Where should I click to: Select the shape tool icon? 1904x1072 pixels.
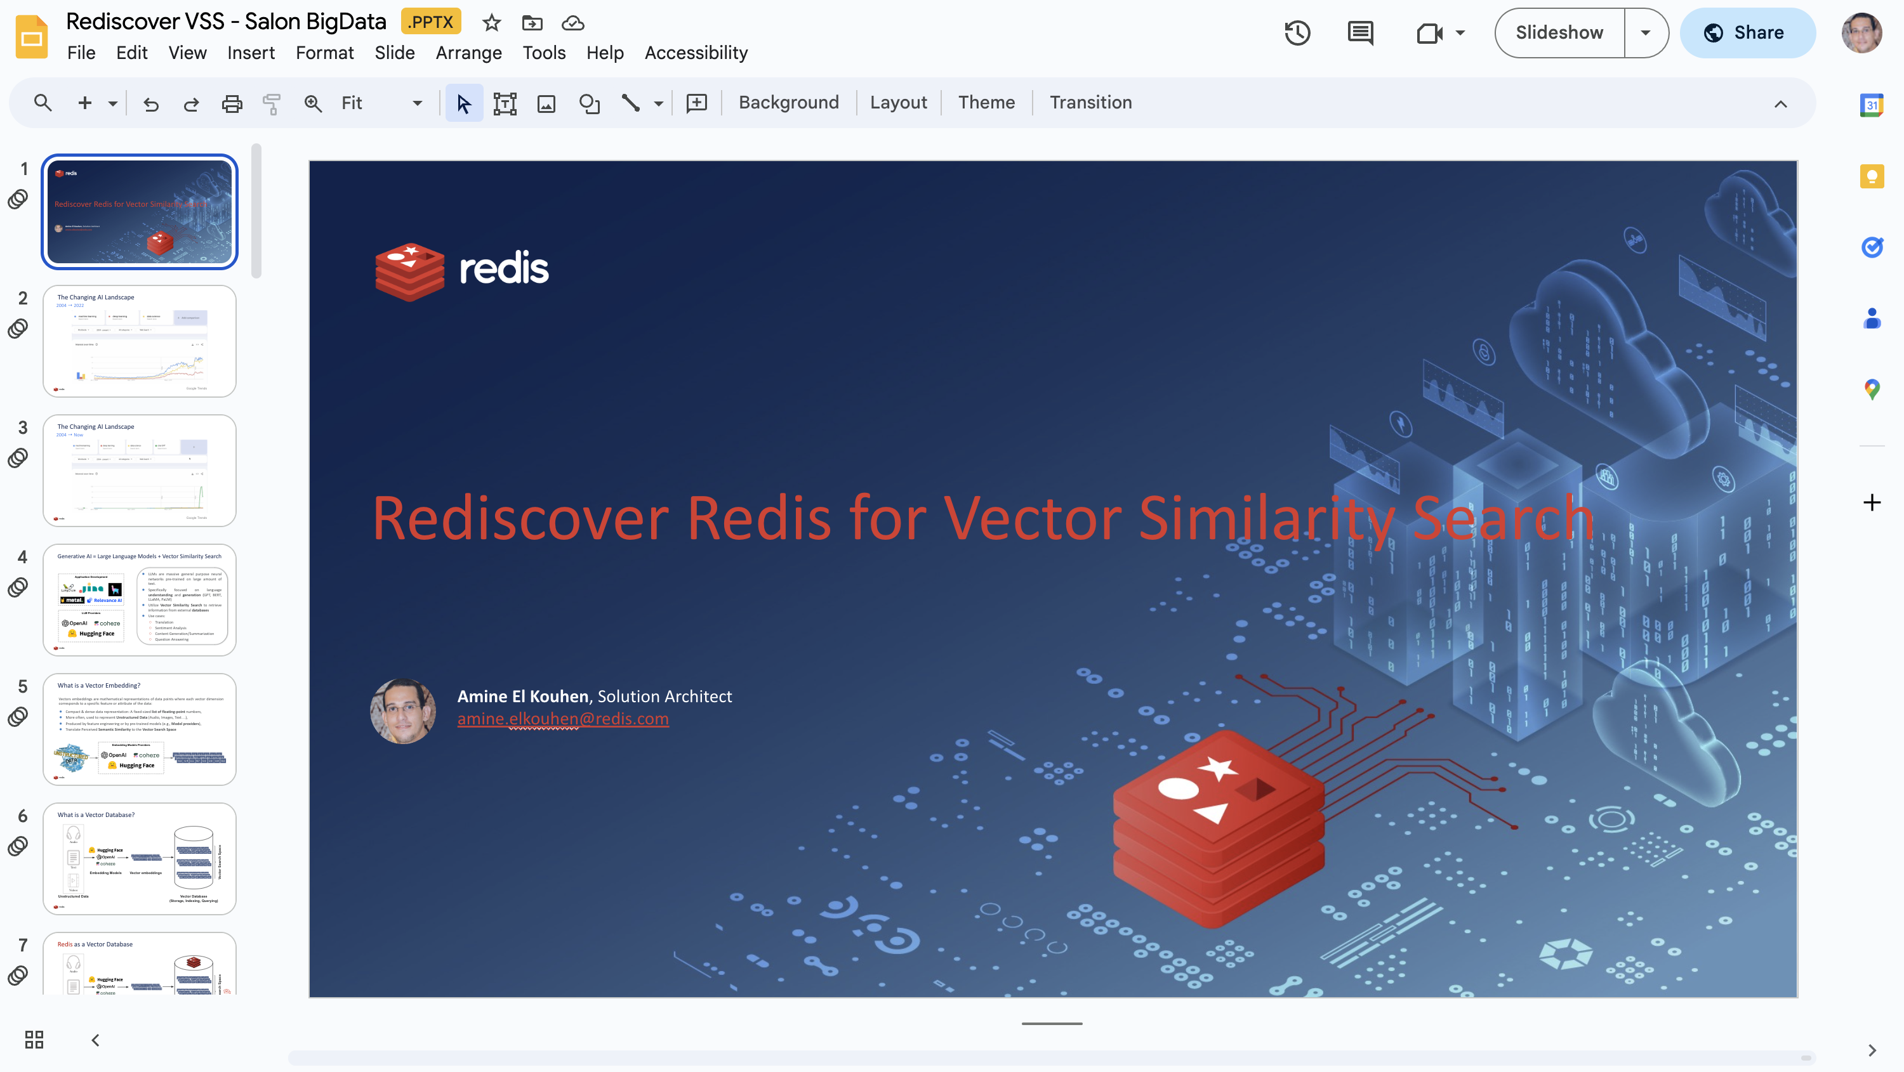tap(588, 103)
